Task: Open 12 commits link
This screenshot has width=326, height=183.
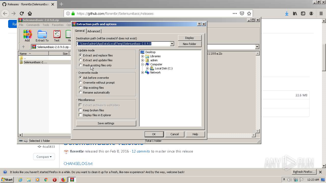Action: click(x=141, y=151)
